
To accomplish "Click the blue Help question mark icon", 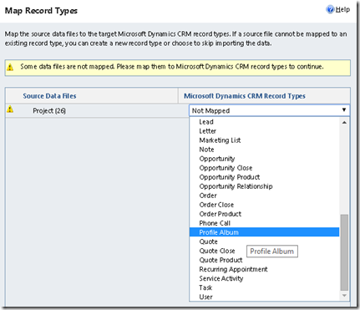I will point(330,10).
